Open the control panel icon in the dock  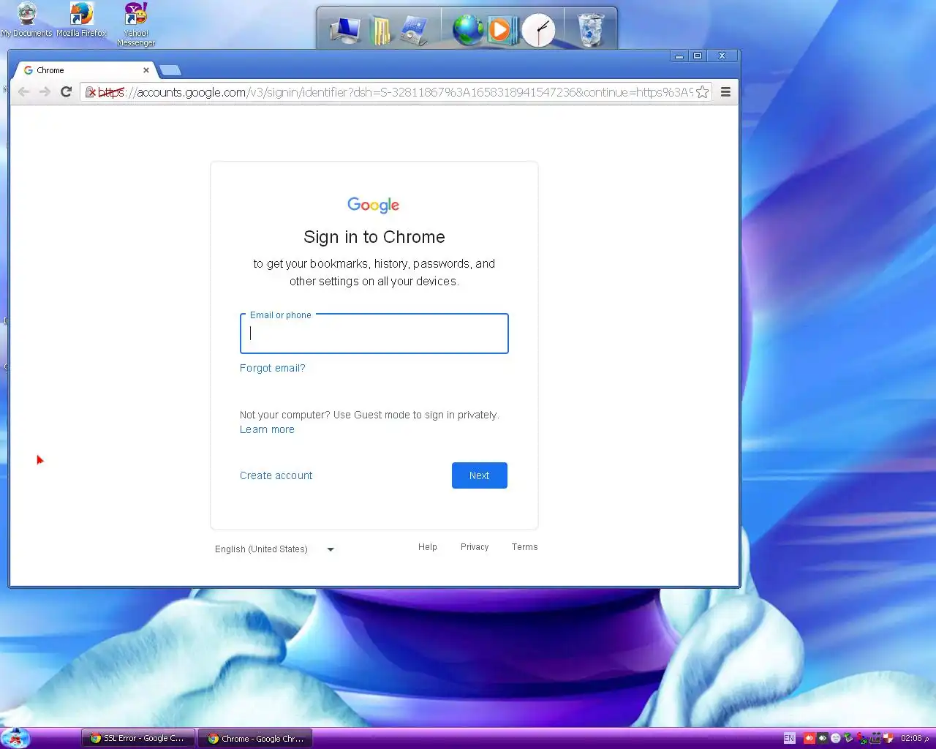(x=413, y=30)
